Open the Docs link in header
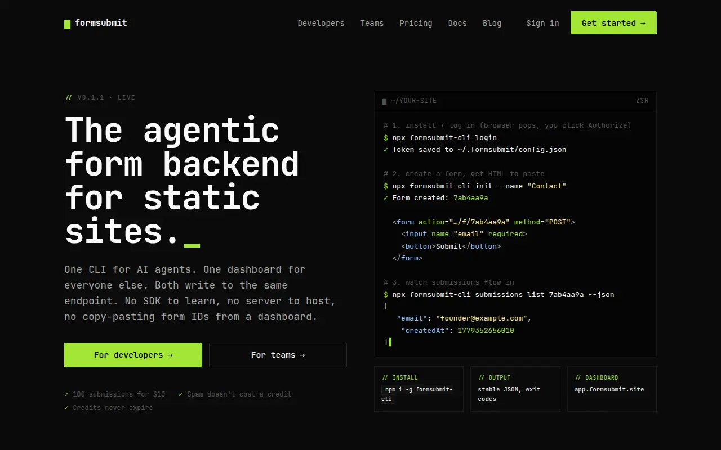The image size is (721, 450). 457,23
